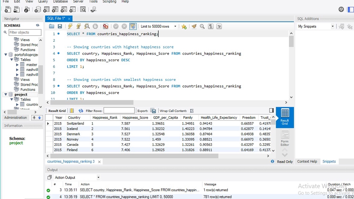The height and width of the screenshot is (199, 354).
Task: Click the SQL editor horizontal scrollbar
Action: [x=92, y=102]
